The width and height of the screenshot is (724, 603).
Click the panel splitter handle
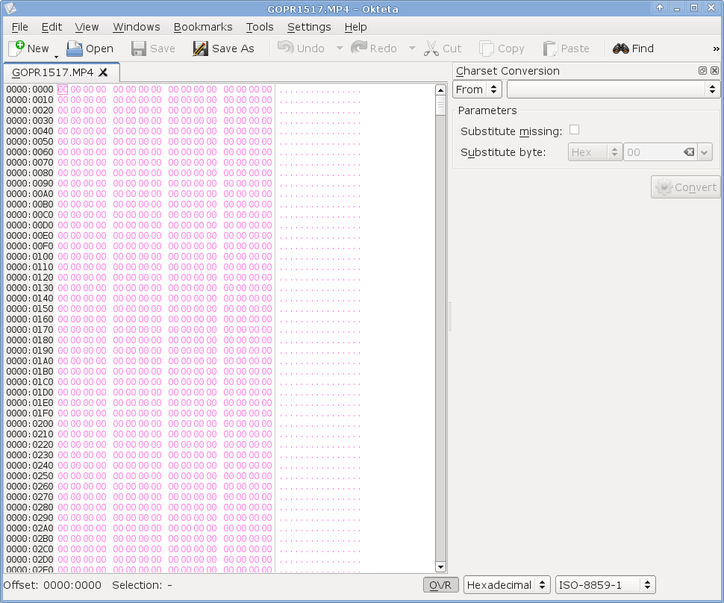coord(450,316)
